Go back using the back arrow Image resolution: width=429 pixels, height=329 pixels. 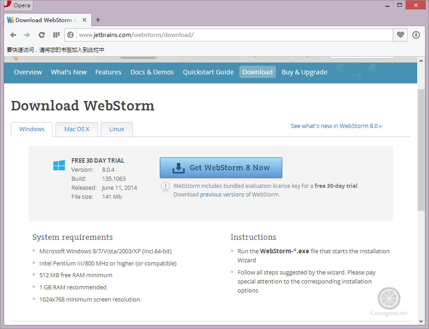(x=13, y=35)
